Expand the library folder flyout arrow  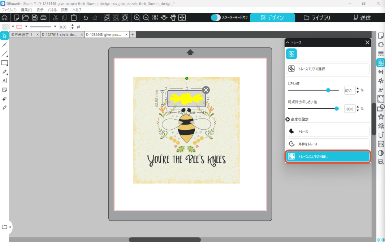(x=10, y=227)
